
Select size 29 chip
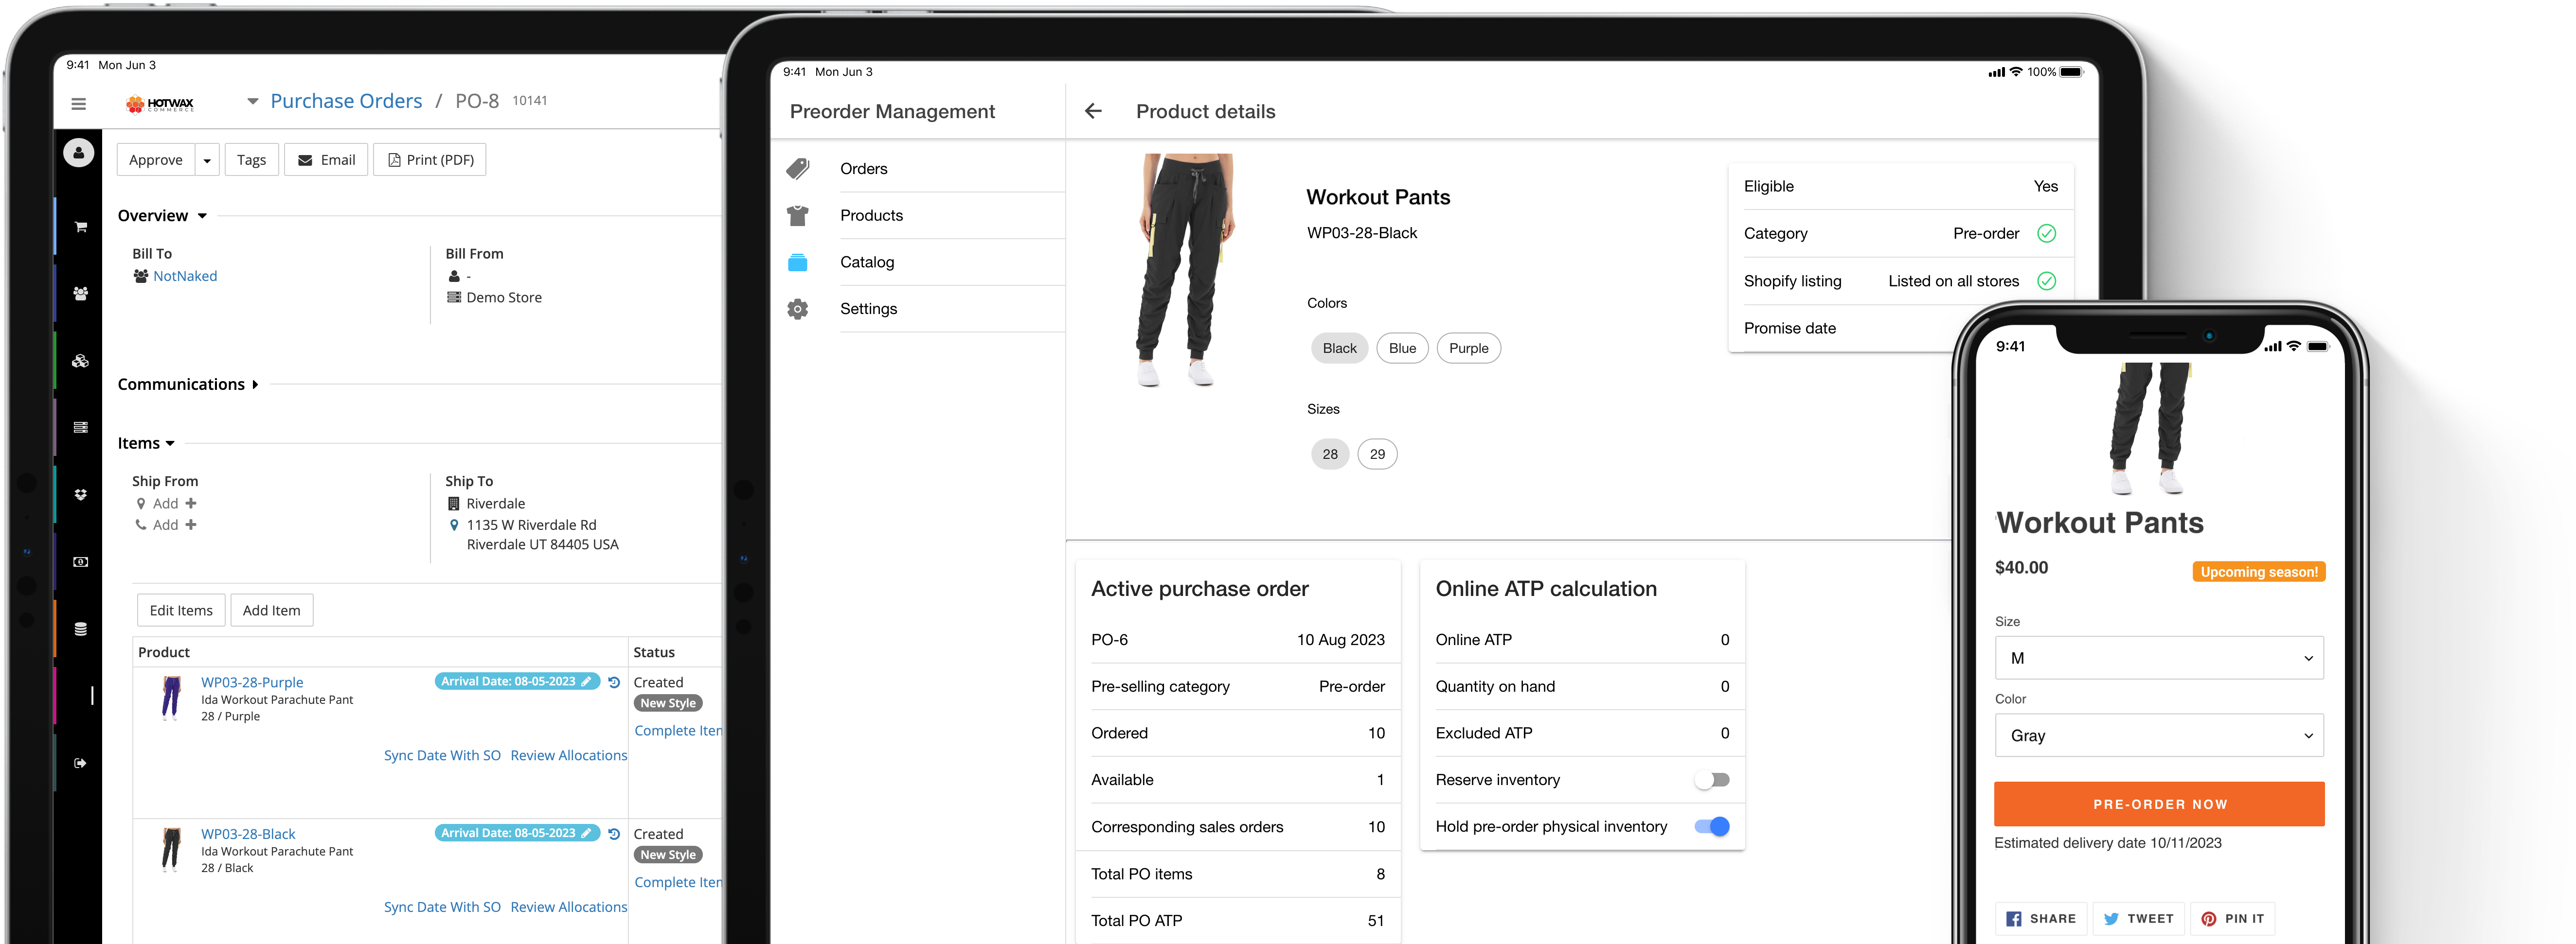tap(1377, 455)
